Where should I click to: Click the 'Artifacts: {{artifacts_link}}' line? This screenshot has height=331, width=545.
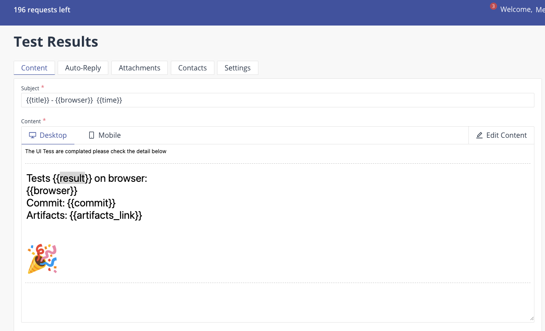(84, 215)
